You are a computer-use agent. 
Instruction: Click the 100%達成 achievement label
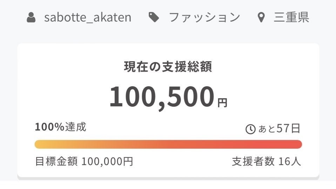(x=60, y=127)
